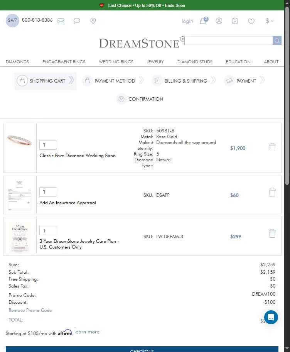Viewport: 290px width, 352px height.
Task: Delete the Insurance Appraisal item
Action: click(272, 192)
